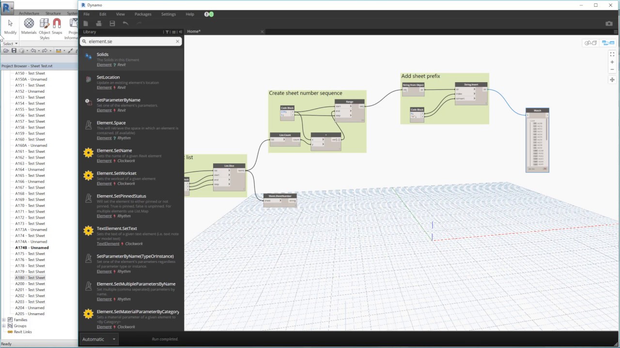Switch to graph view navigation toggle
The image size is (620, 348).
(608, 43)
